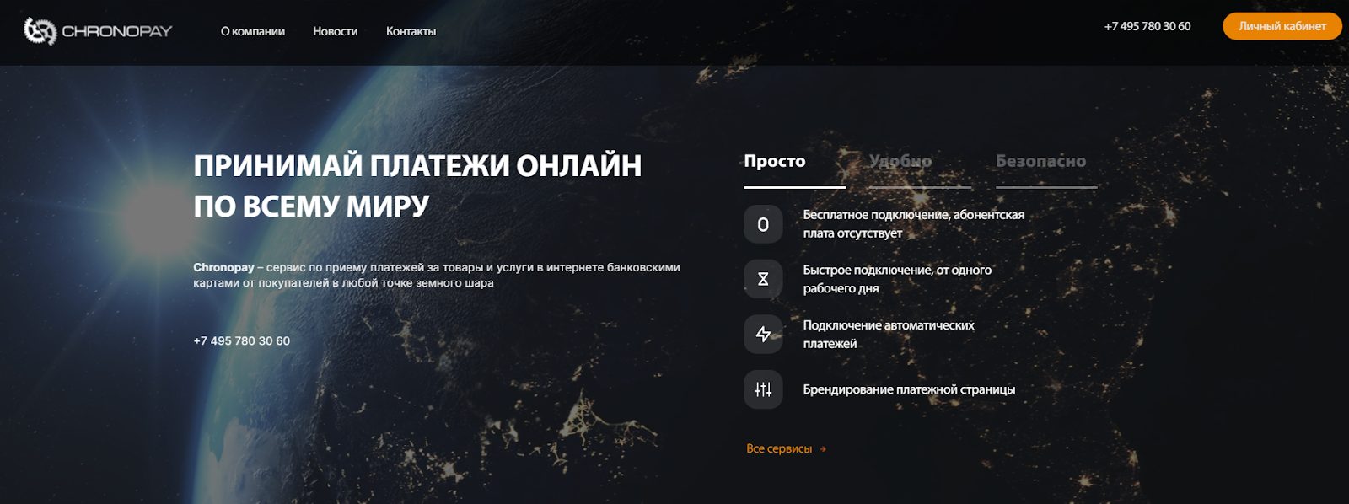Click the Chronopay service description paragraph
The height and width of the screenshot is (504, 1349).
tap(437, 275)
